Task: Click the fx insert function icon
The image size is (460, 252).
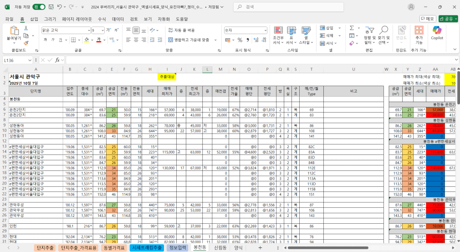Action: tap(58, 60)
